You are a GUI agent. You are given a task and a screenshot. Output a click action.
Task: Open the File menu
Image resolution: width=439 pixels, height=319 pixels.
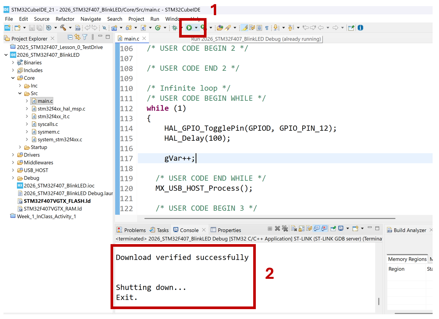pos(9,19)
